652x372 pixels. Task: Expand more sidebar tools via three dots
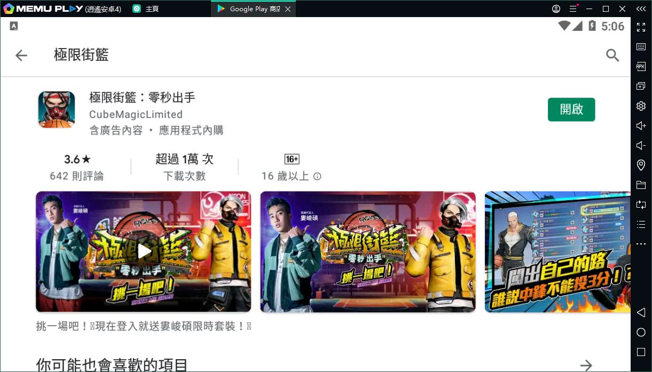point(641,244)
